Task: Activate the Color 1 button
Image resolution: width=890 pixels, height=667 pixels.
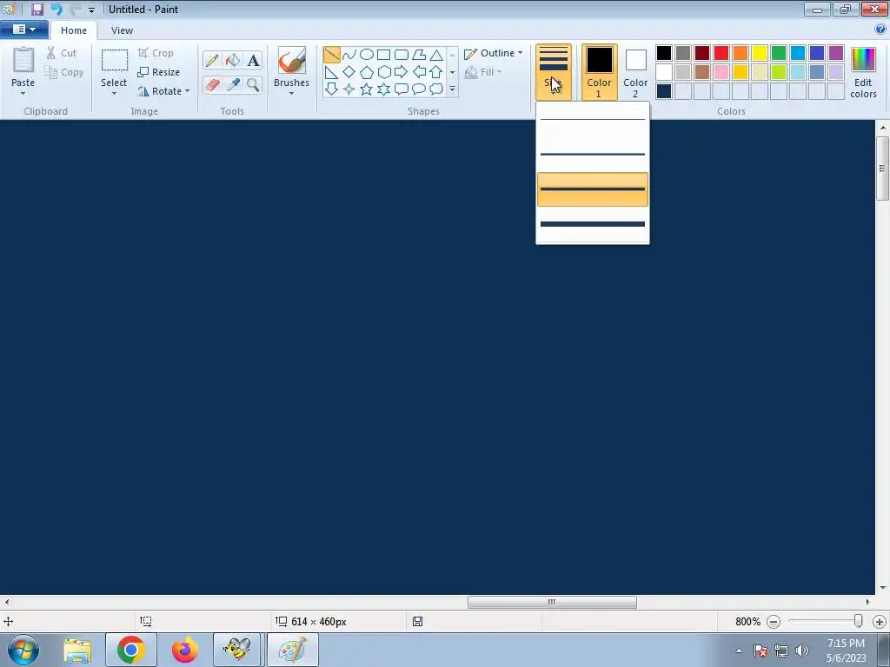Action: [599, 72]
